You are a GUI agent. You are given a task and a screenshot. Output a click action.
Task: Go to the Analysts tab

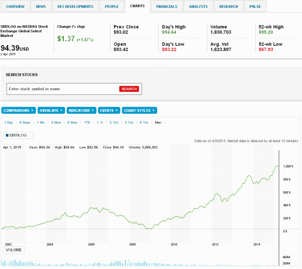point(199,6)
